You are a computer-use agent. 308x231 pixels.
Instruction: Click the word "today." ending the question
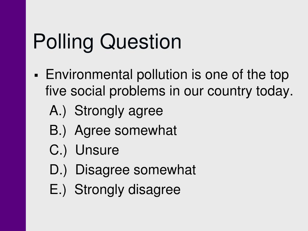click(275, 91)
